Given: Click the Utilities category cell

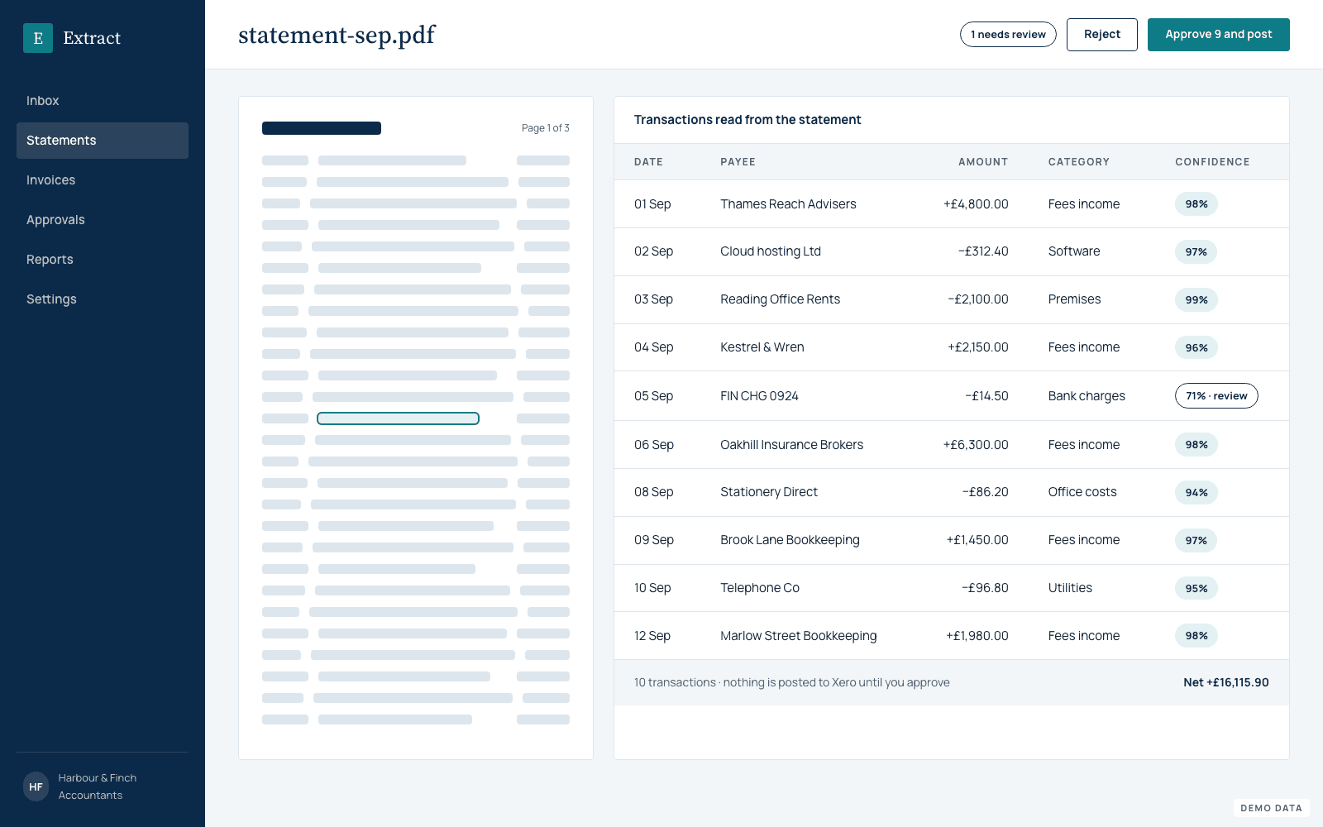Looking at the screenshot, I should coord(1070,588).
